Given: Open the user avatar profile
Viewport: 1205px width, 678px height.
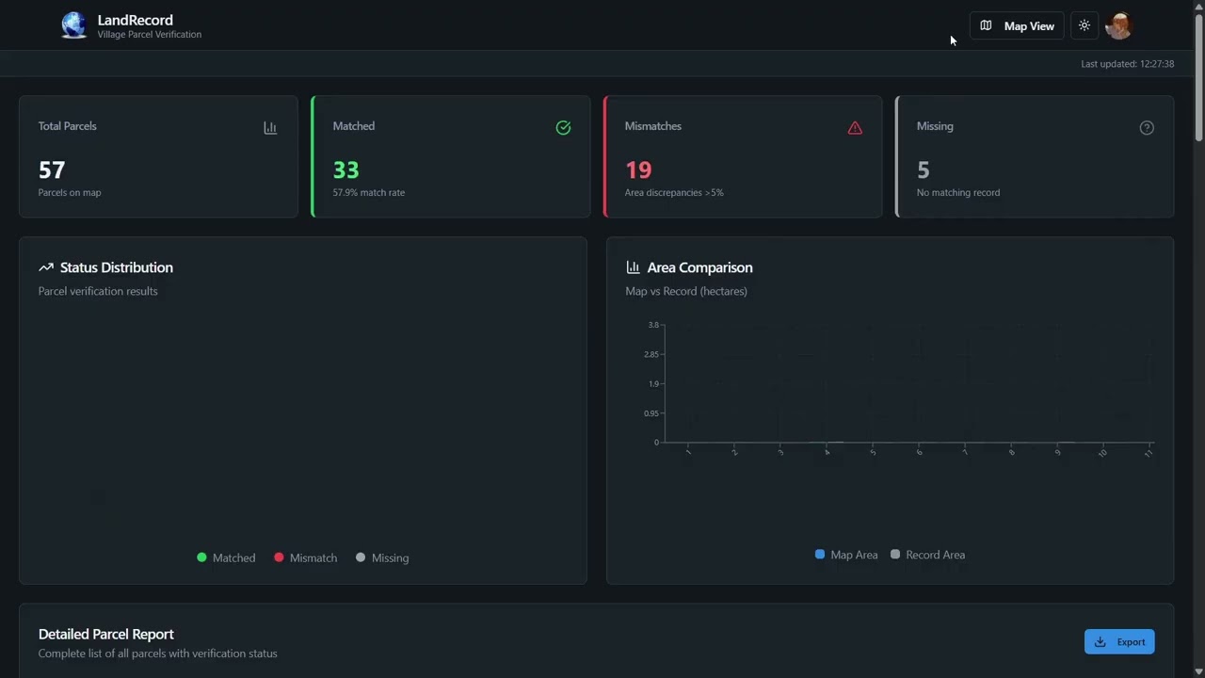Looking at the screenshot, I should 1118,25.
